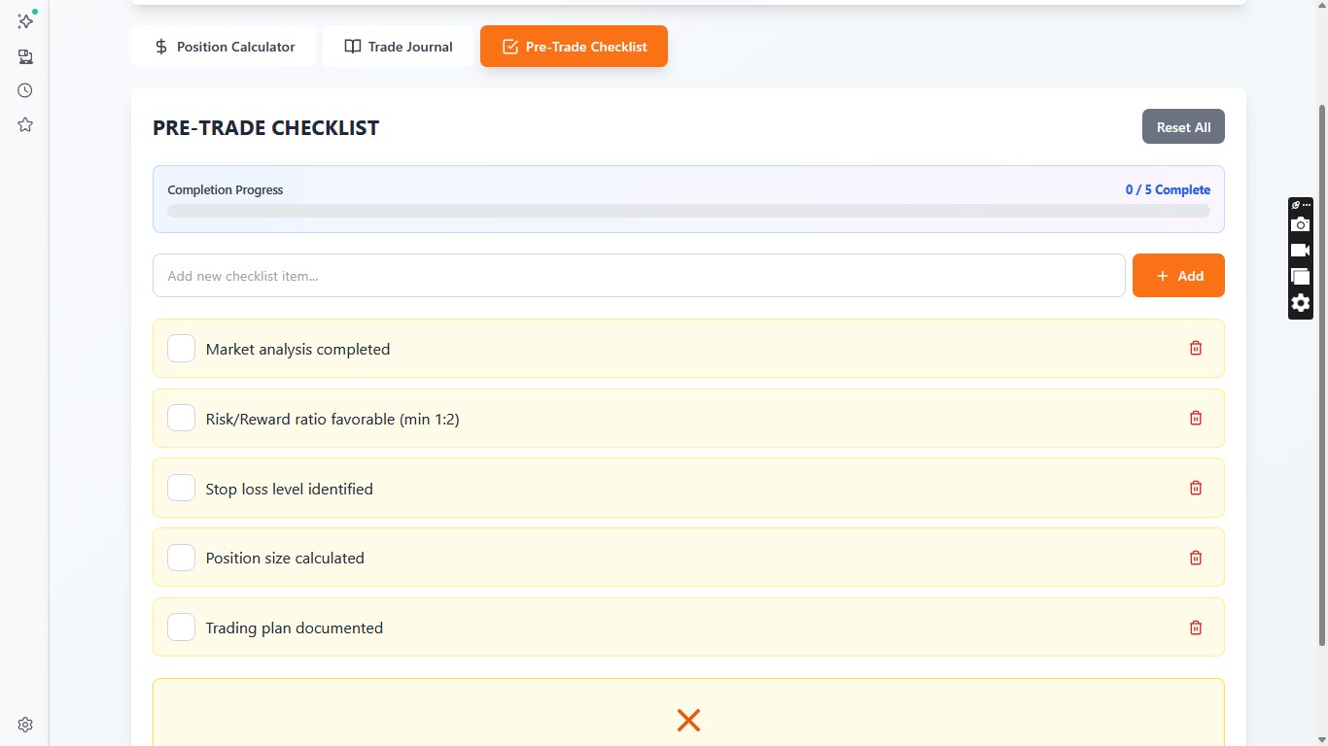Open settings gear at bottom of left sidebar
The image size is (1328, 746).
pos(25,725)
